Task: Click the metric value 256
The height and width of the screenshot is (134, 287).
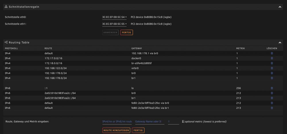Action: click(x=238, y=88)
